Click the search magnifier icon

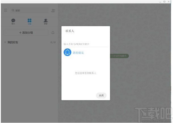coord(13,10)
